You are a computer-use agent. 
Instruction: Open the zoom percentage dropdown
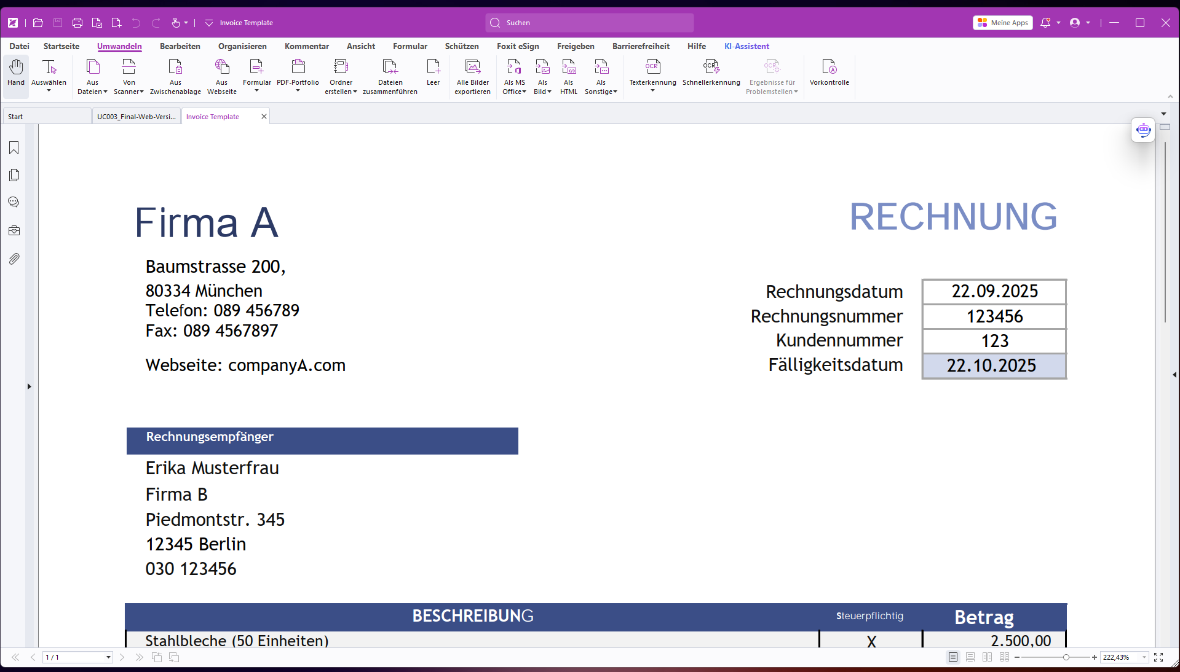tap(1144, 657)
